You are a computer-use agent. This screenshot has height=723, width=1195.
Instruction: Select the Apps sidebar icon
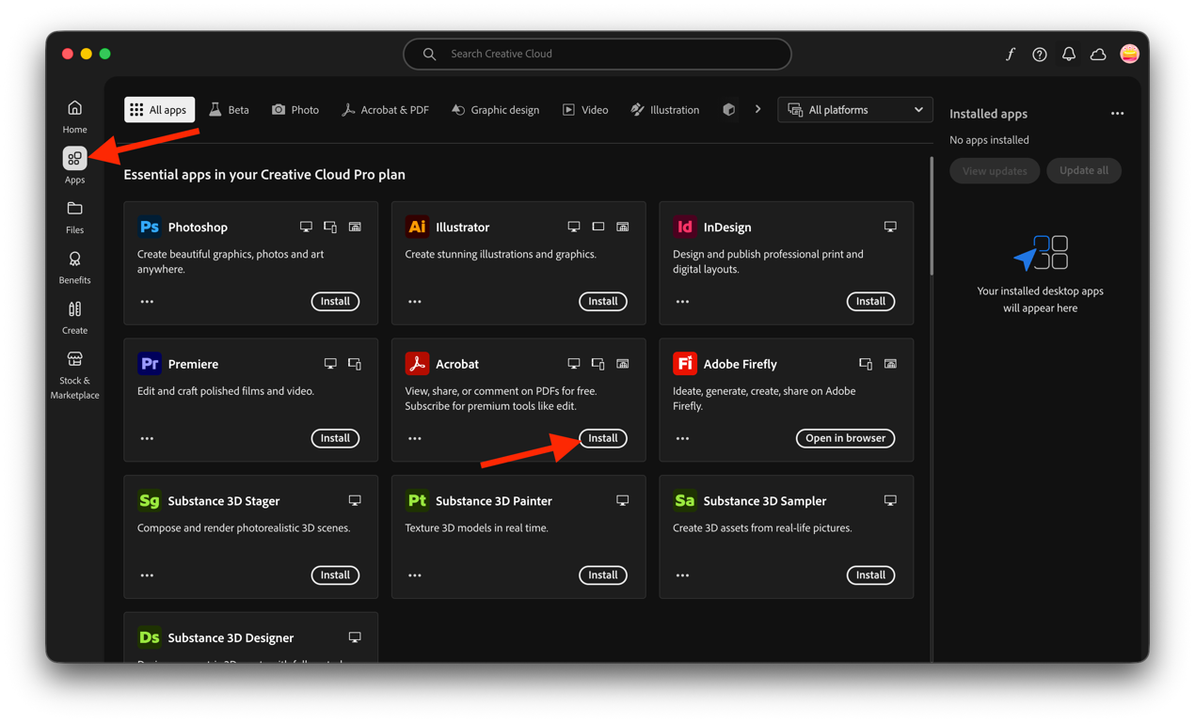[74, 158]
